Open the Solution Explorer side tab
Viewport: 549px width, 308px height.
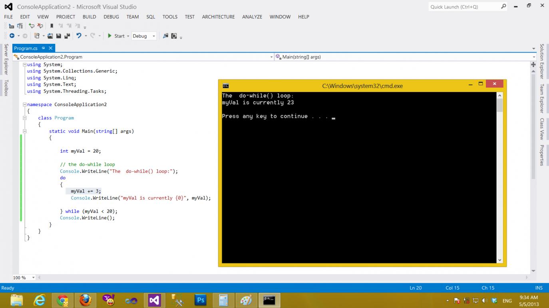(x=542, y=61)
